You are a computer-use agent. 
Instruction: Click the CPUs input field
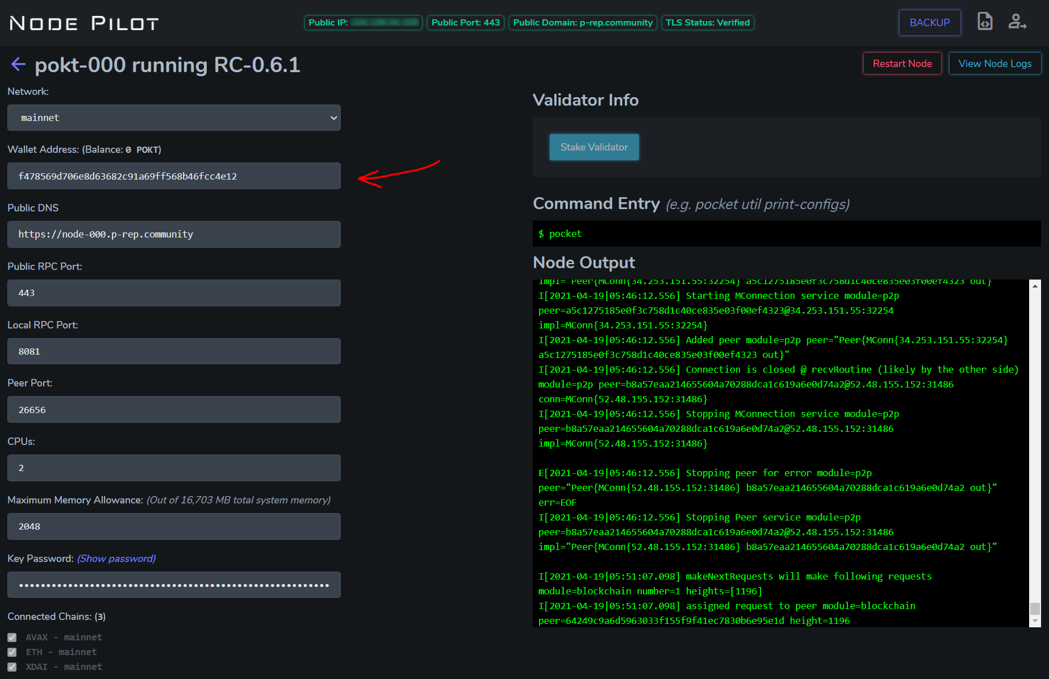click(x=174, y=468)
